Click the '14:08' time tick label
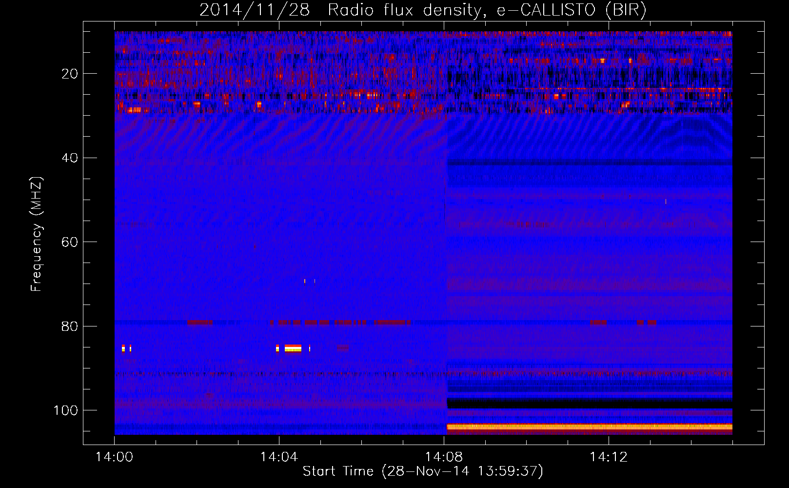Viewport: 789px width, 488px height. 444,457
